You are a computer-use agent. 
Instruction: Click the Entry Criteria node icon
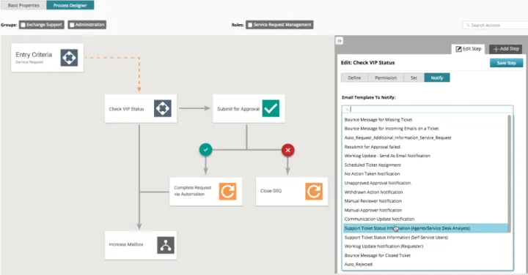69,58
